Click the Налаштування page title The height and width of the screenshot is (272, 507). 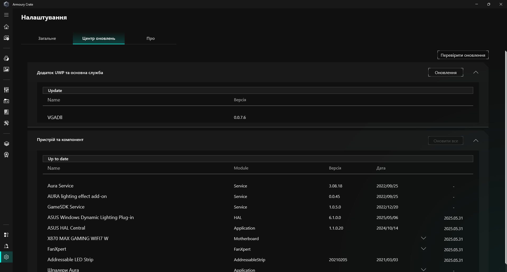tap(44, 17)
